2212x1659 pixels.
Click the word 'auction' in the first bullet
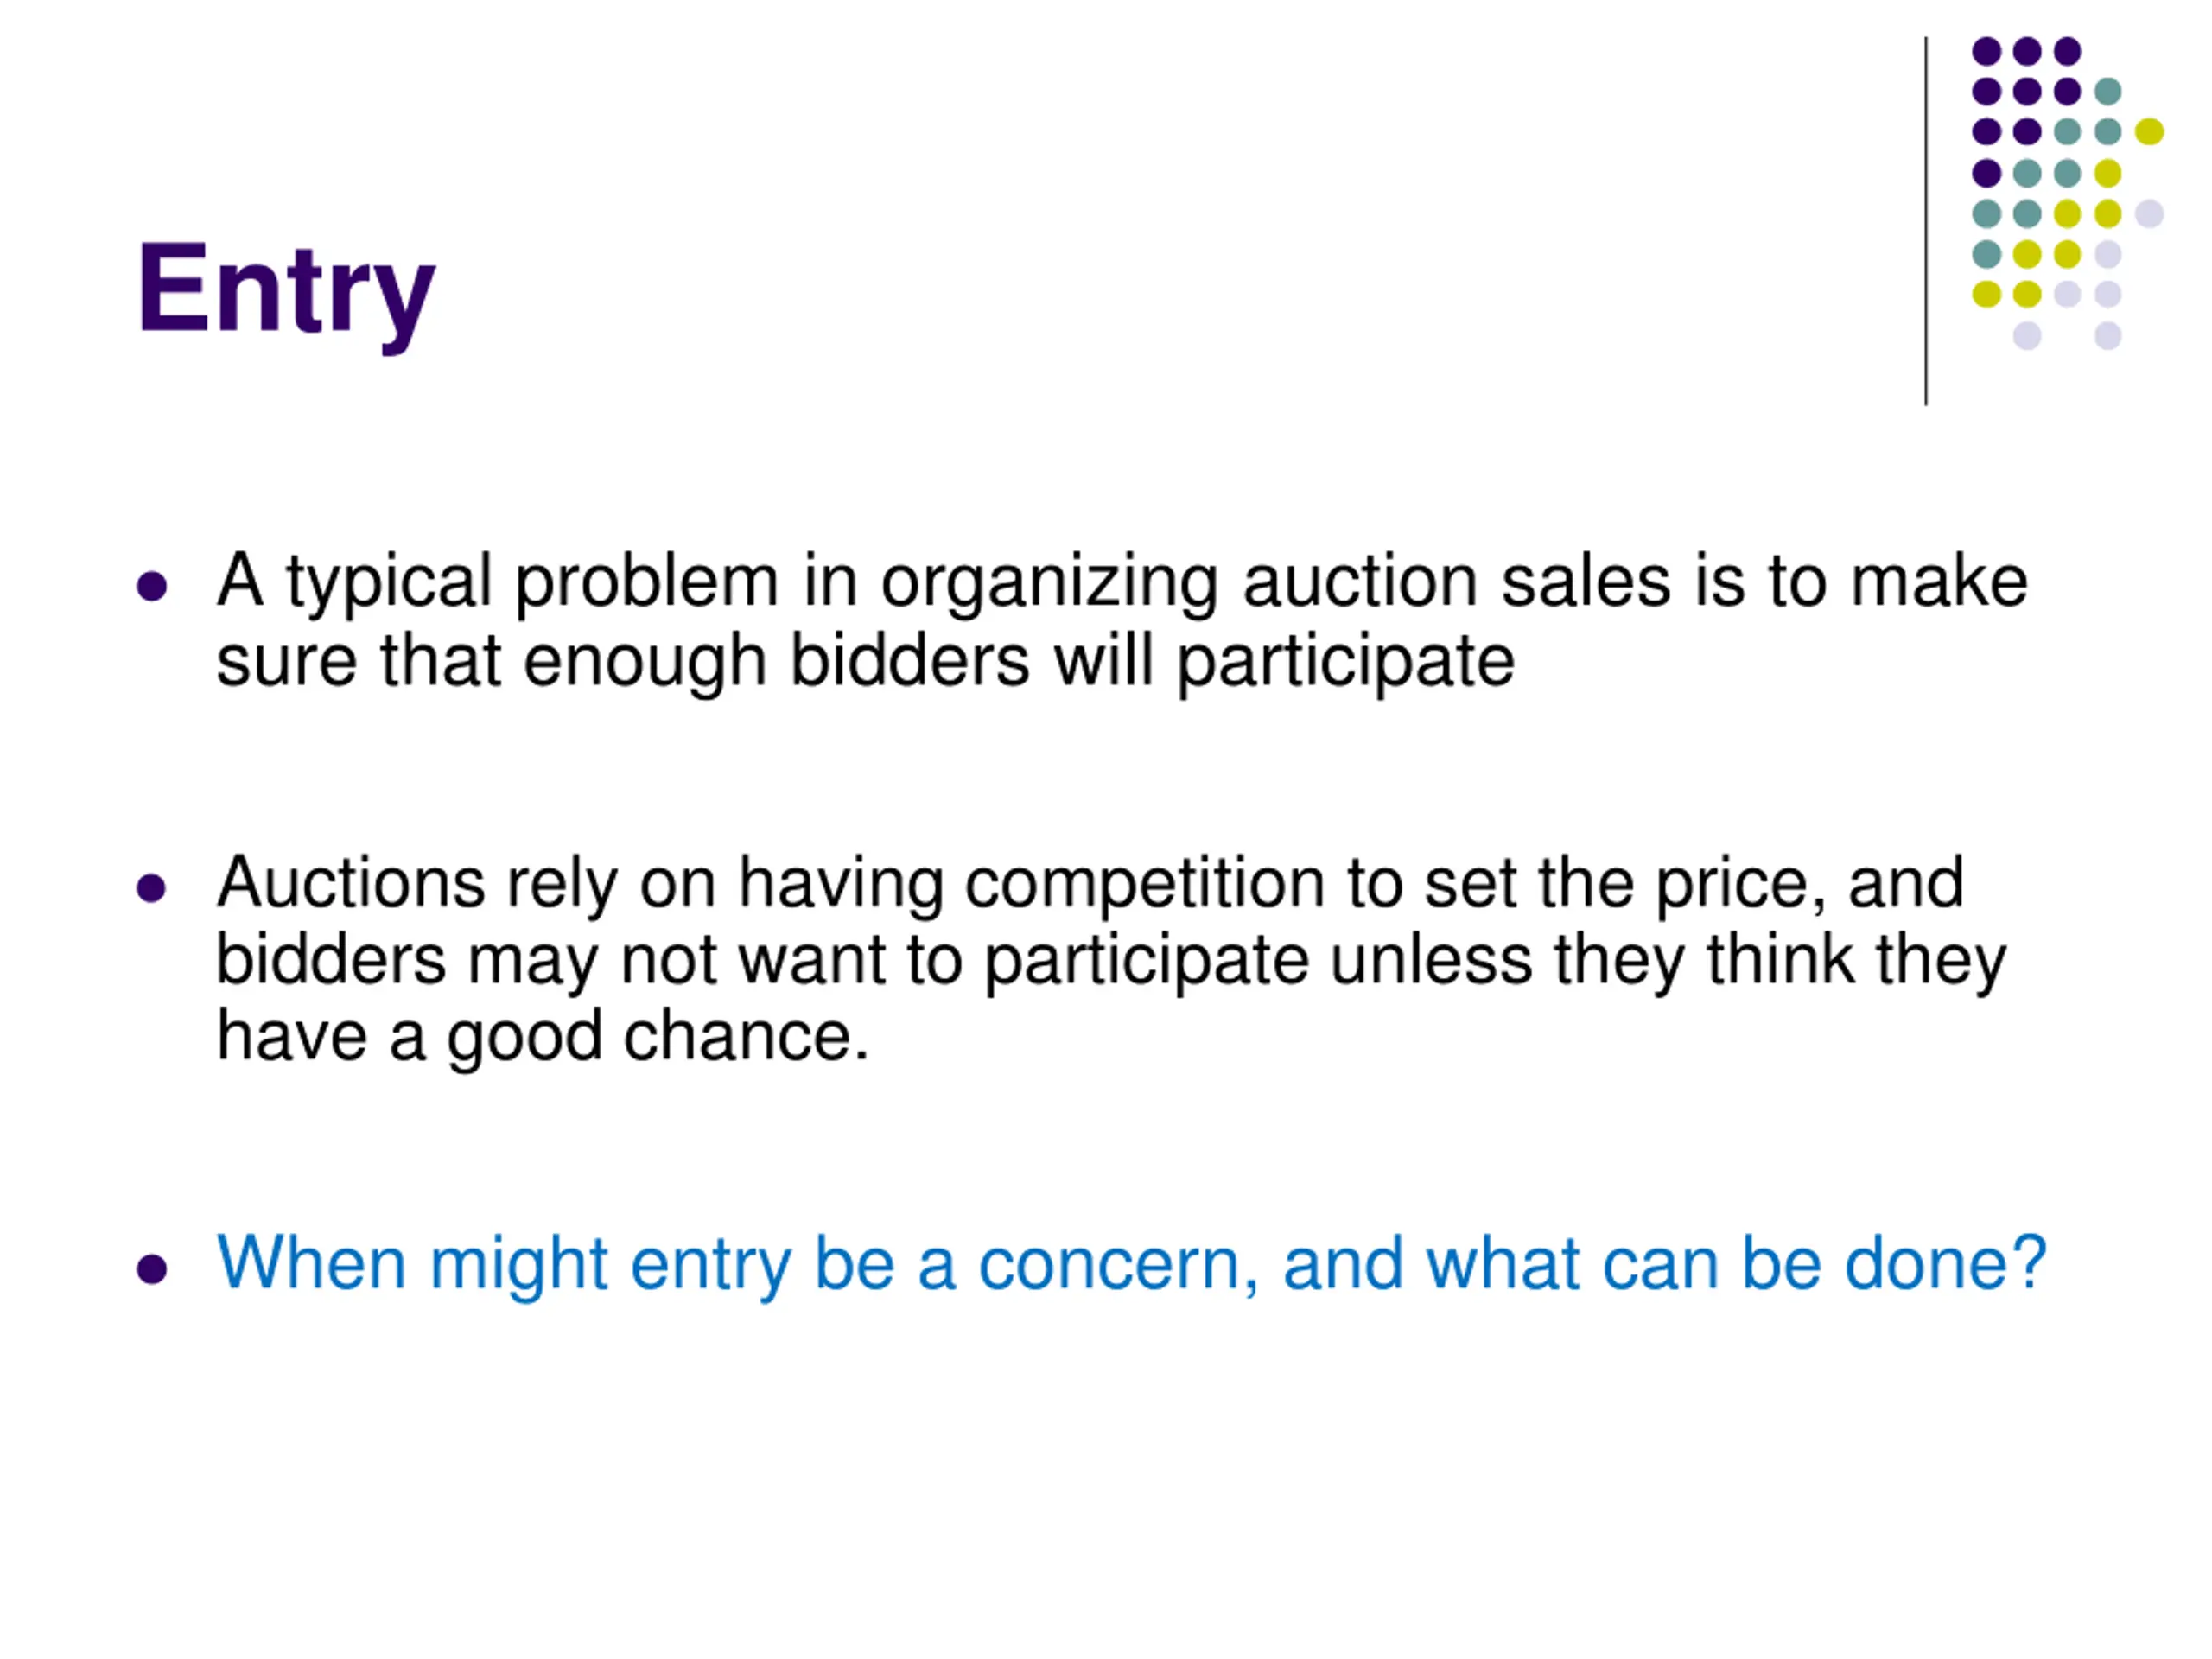[x=1360, y=582]
